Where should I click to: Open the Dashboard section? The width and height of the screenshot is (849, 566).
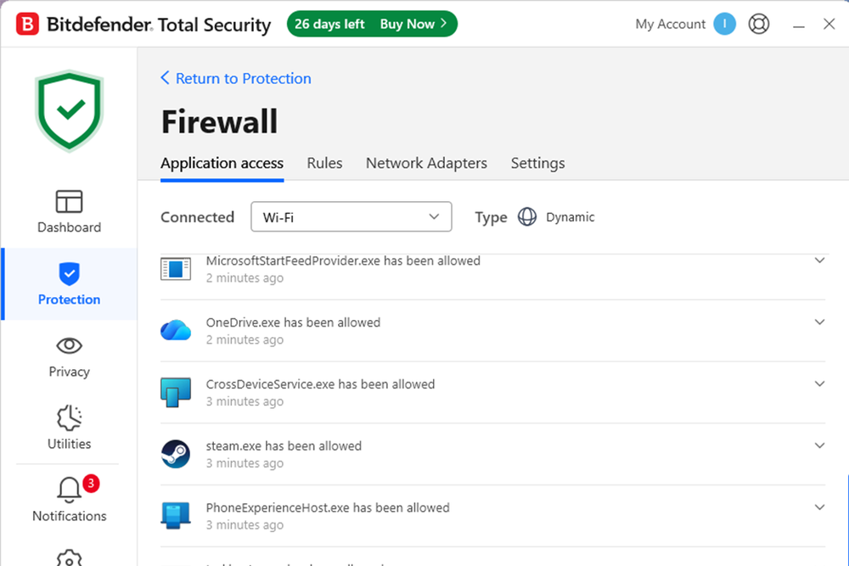[x=69, y=211]
